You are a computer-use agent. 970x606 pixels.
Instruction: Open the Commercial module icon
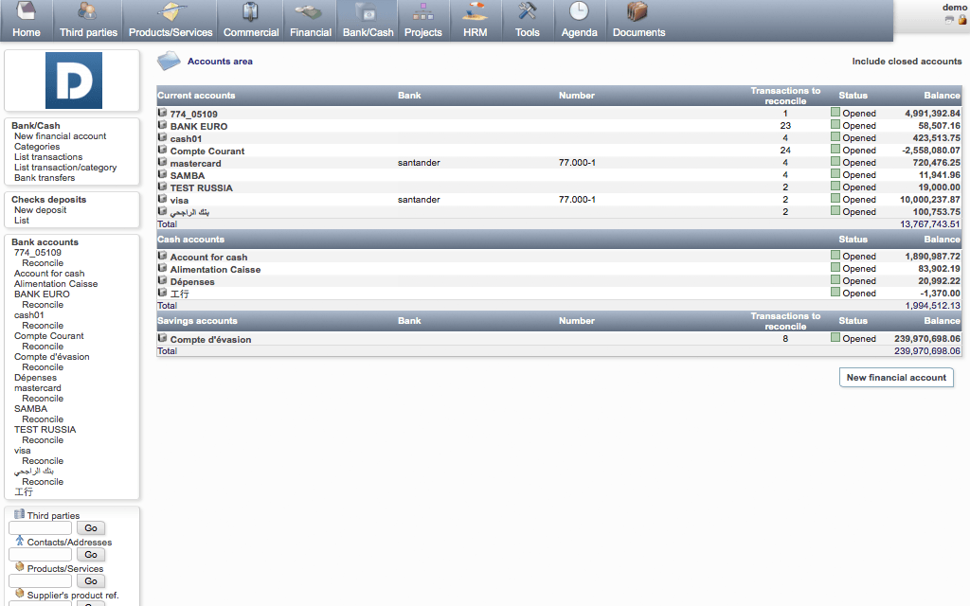[251, 12]
